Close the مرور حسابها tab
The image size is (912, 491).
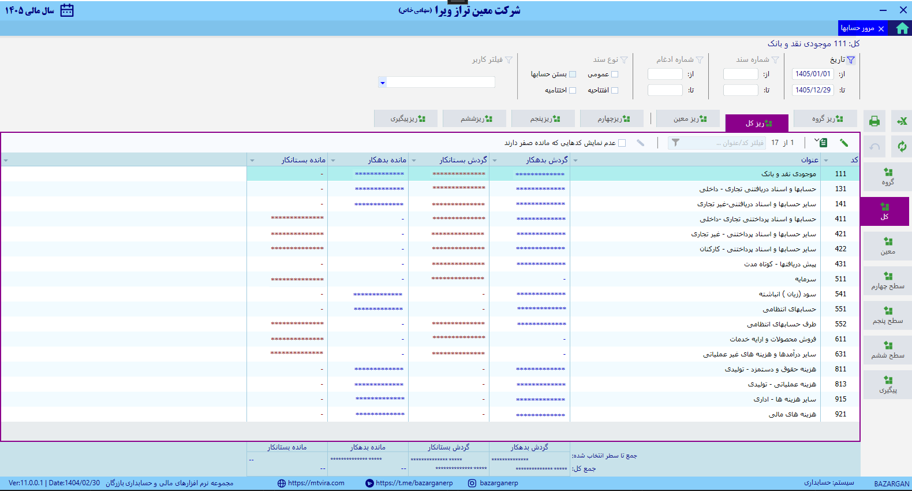pos(881,28)
